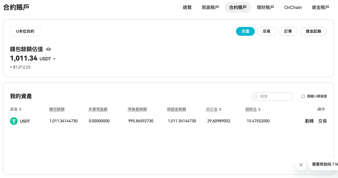Click the USDT Tether coin icon

click(14, 121)
